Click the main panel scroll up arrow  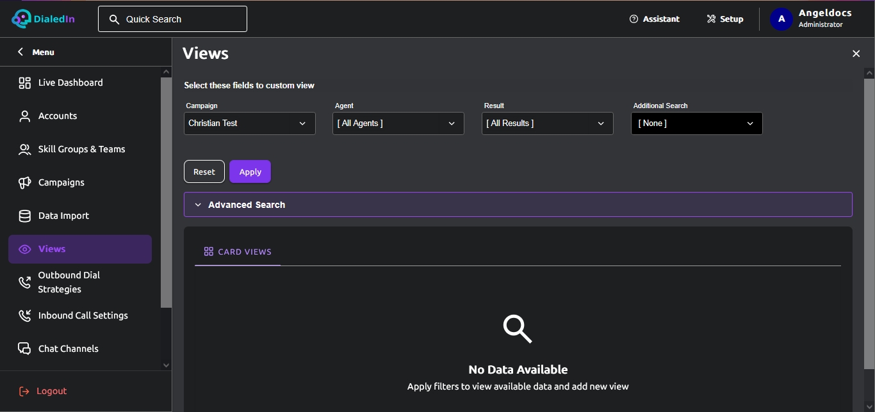tap(869, 73)
